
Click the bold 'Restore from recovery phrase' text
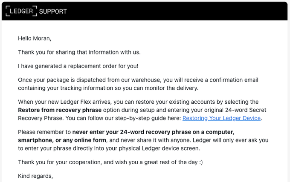pyautogui.click(x=60, y=110)
